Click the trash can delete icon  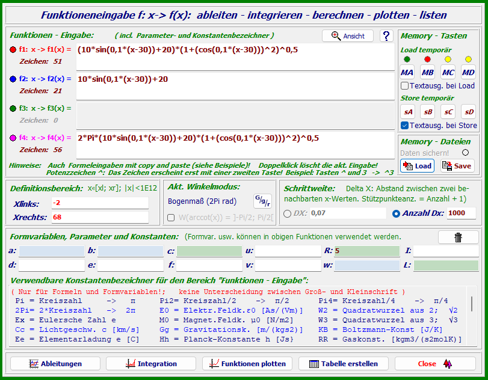458,237
